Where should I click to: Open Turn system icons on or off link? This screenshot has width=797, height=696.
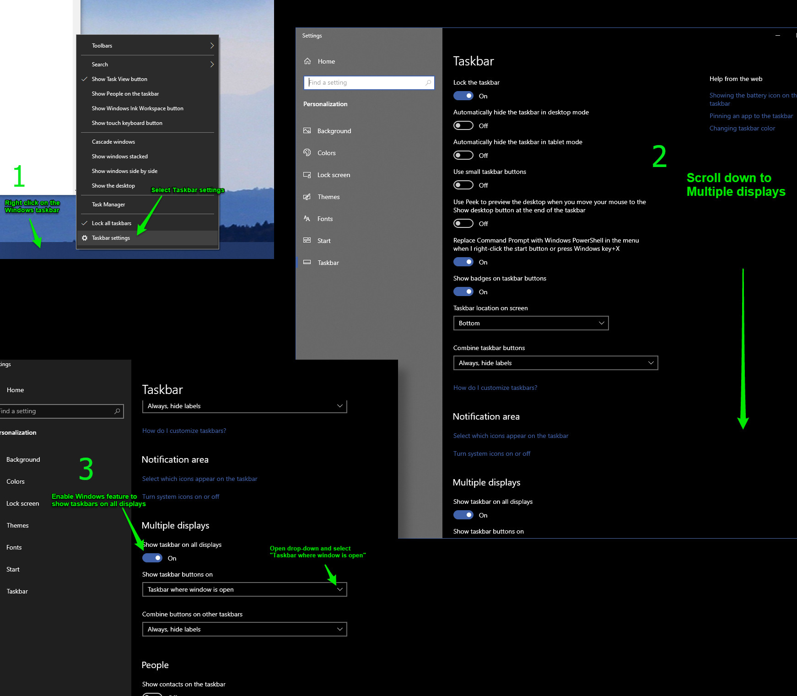[x=491, y=453]
